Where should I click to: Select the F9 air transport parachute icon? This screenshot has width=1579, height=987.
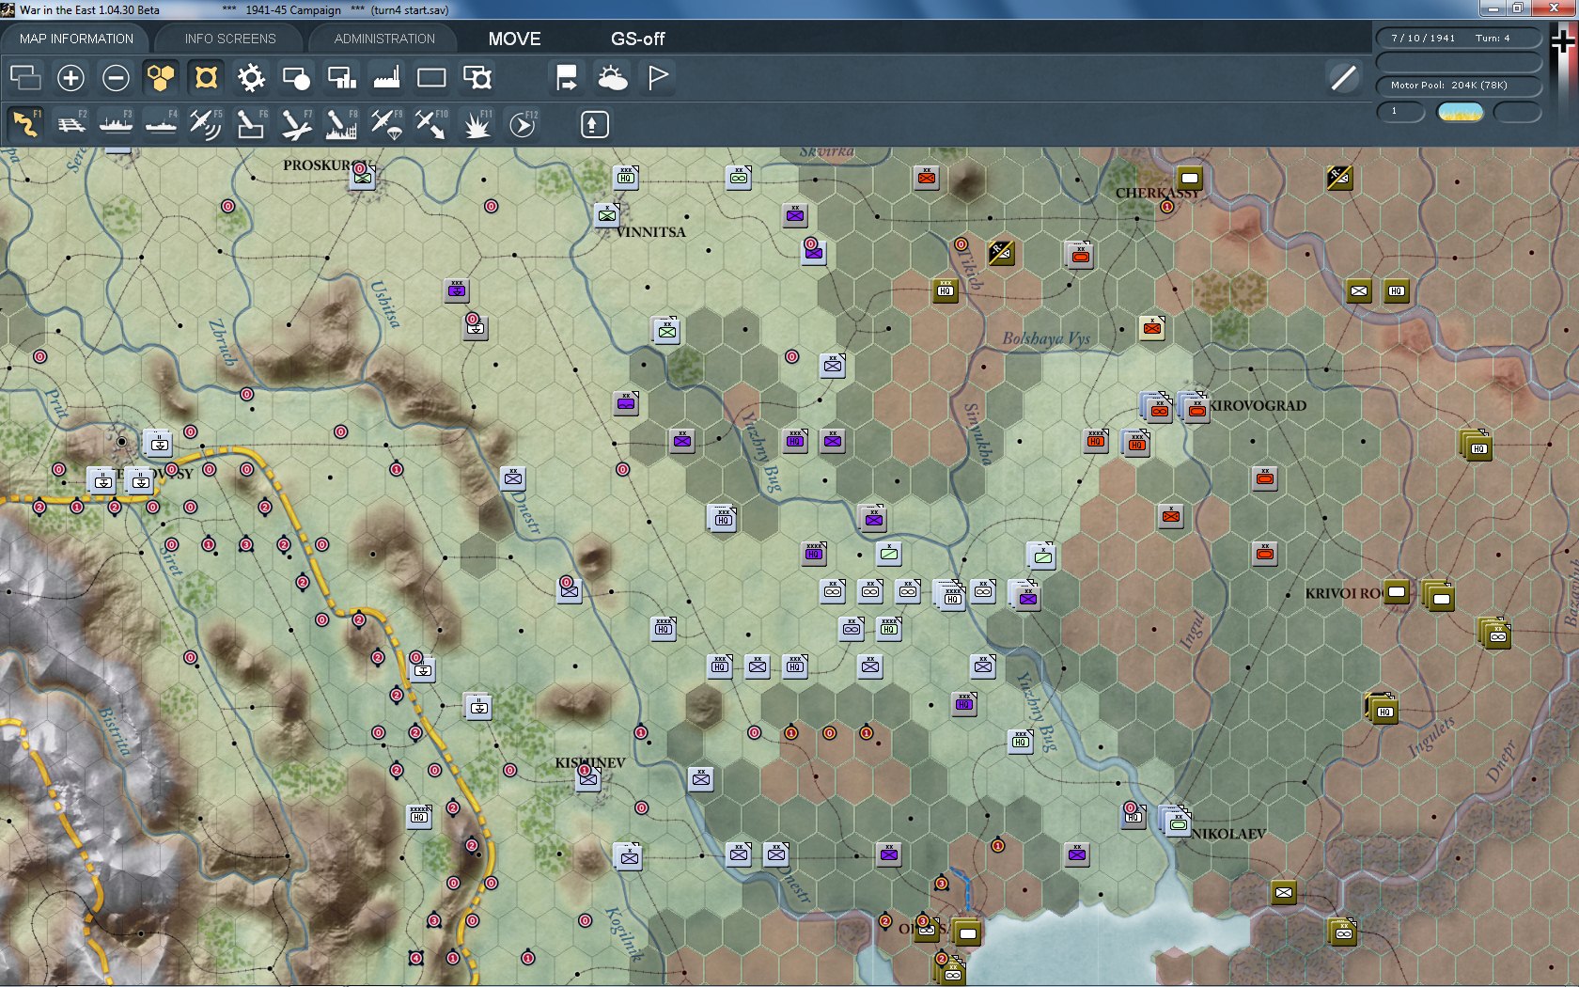pos(386,124)
